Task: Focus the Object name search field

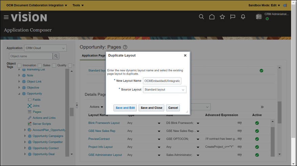Action: click(x=31, y=56)
